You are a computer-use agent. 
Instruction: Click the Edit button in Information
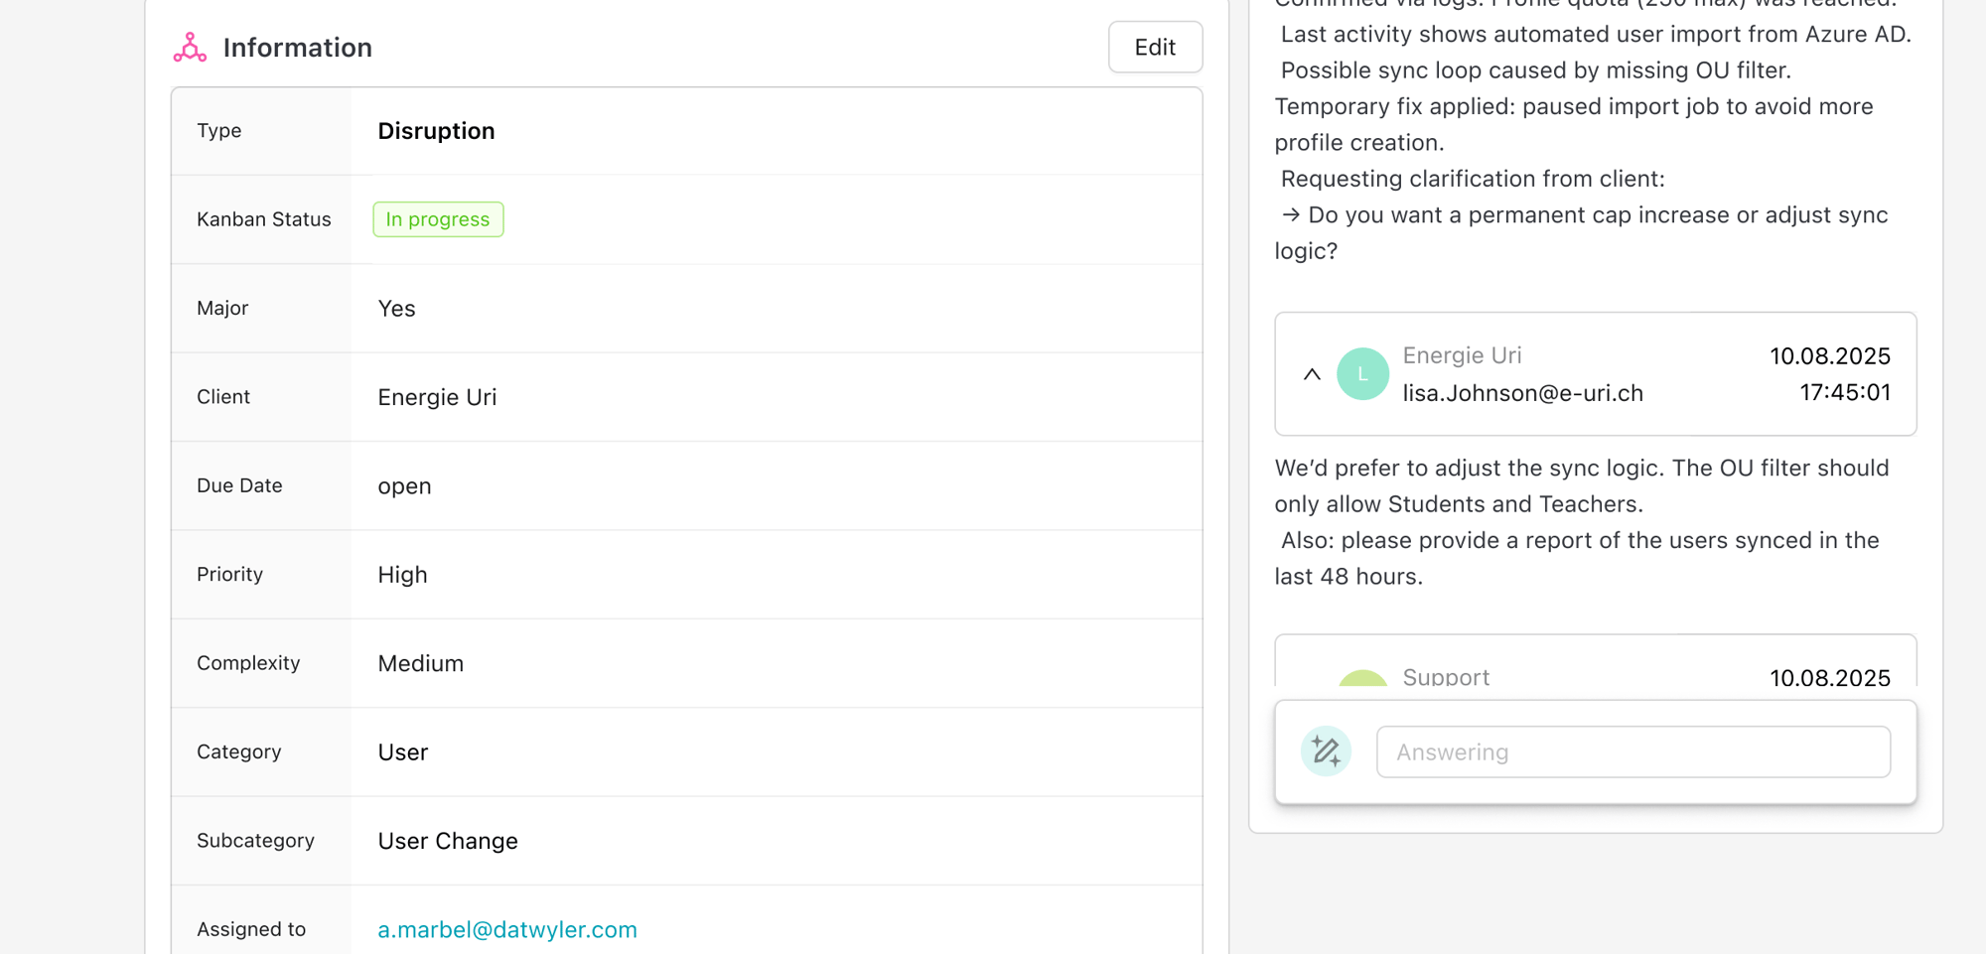pos(1155,47)
